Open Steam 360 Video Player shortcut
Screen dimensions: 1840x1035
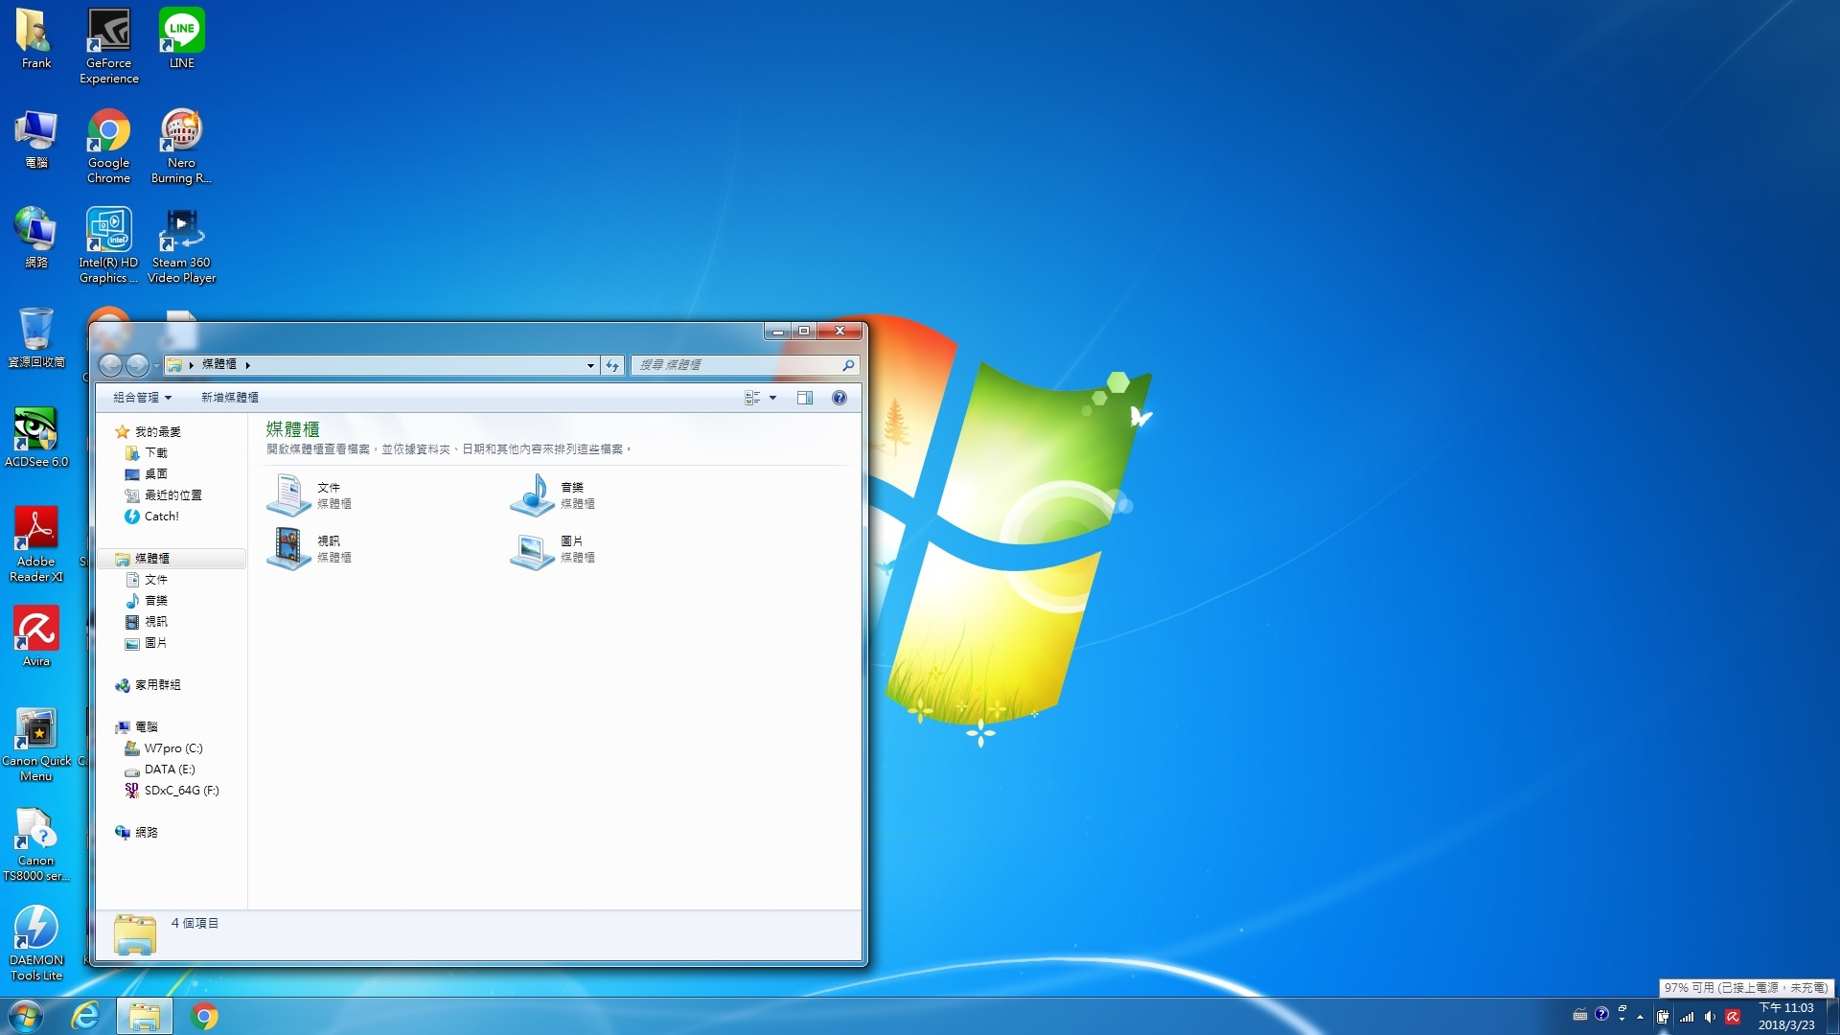[x=181, y=245]
